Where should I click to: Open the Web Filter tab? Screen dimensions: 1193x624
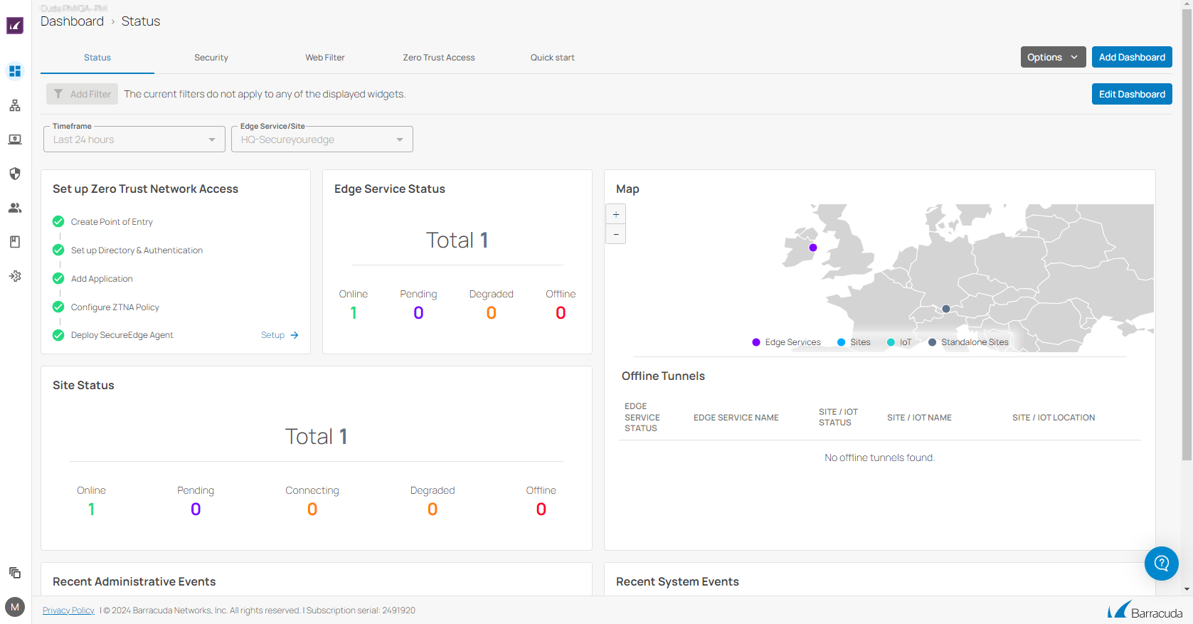[x=325, y=58]
